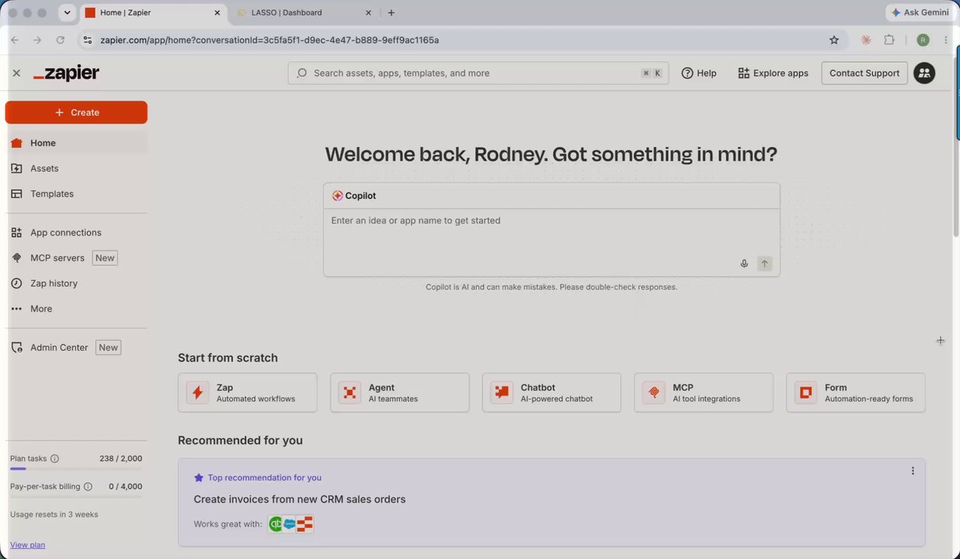Open Assets in the sidebar
The width and height of the screenshot is (960, 559).
76,168
